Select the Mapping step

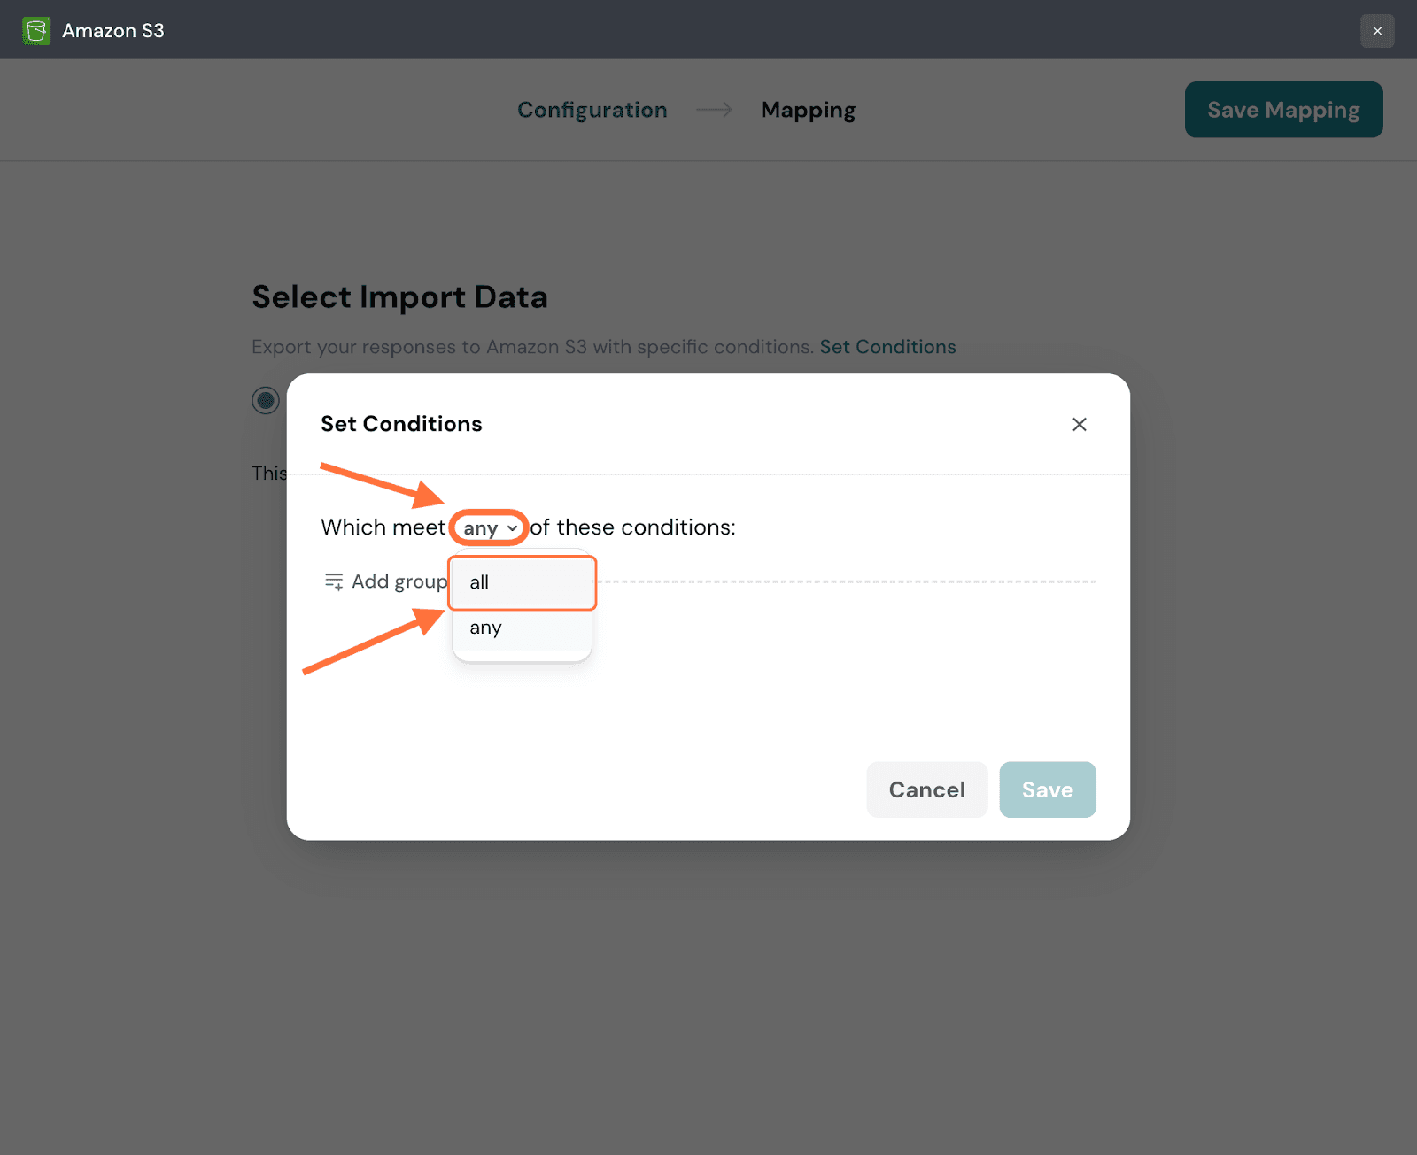tap(808, 110)
